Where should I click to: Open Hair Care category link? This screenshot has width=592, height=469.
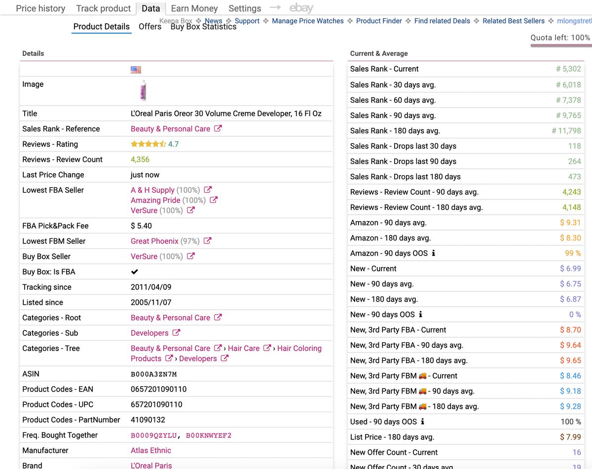click(244, 348)
